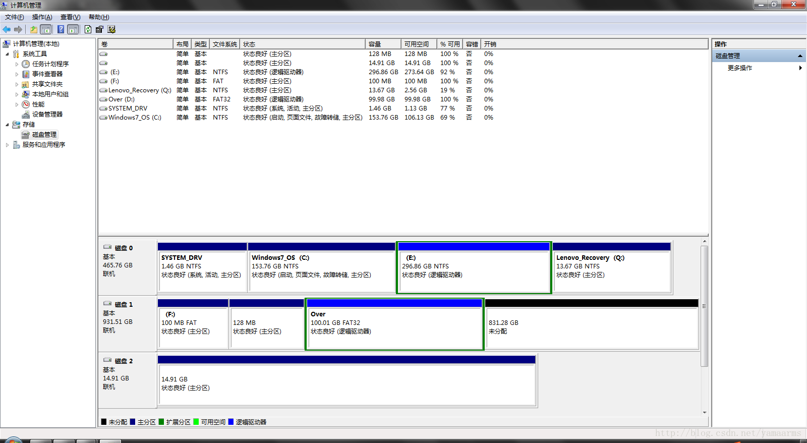Expand the 本地用户和组 tree node

pos(17,94)
